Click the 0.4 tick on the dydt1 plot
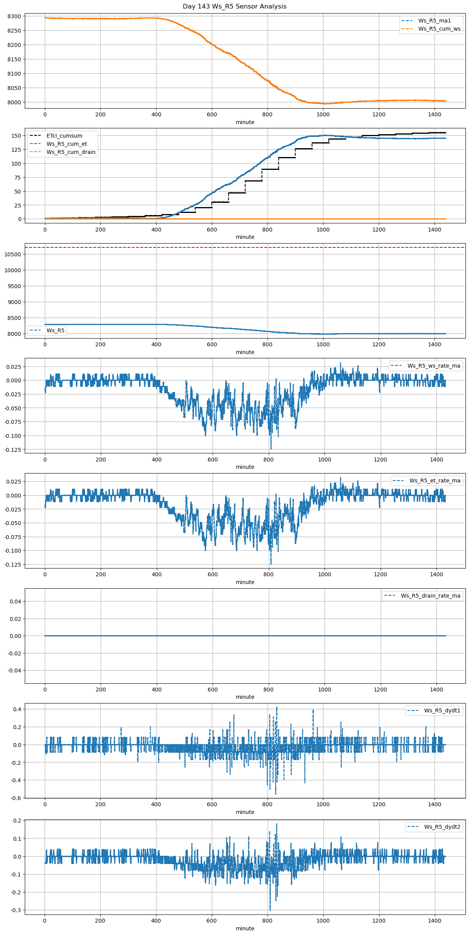Screen dimensions: 469x935 (x=17, y=709)
